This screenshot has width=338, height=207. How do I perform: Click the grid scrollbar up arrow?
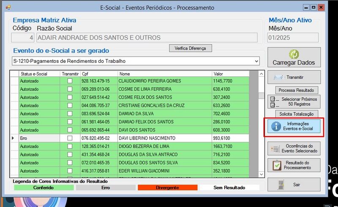click(x=262, y=74)
